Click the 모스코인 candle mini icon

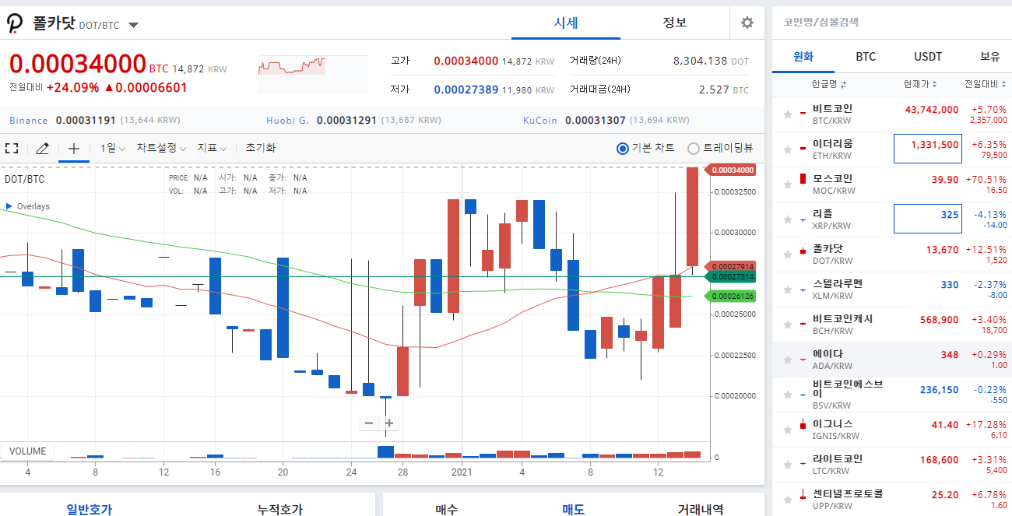click(x=803, y=180)
